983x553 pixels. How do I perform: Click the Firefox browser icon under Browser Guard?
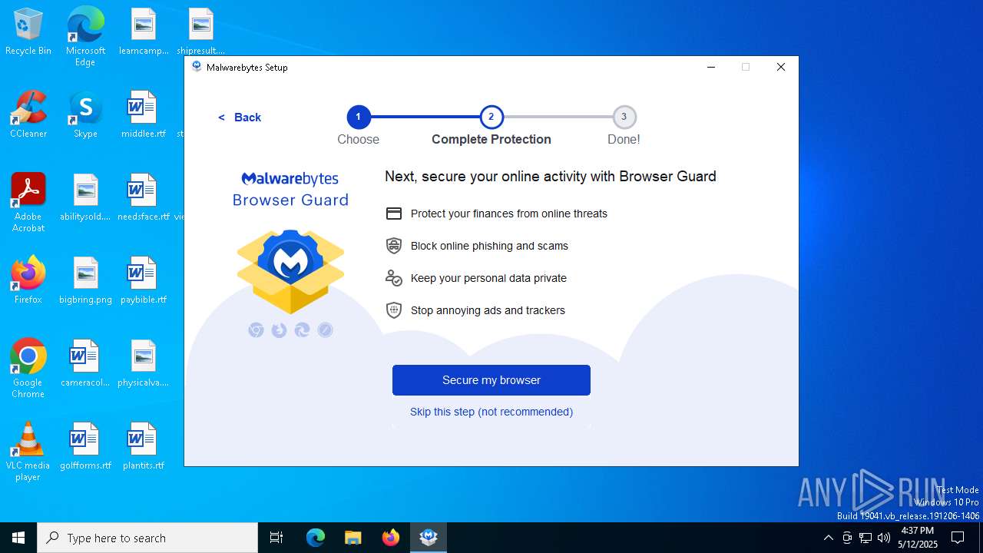click(x=280, y=330)
